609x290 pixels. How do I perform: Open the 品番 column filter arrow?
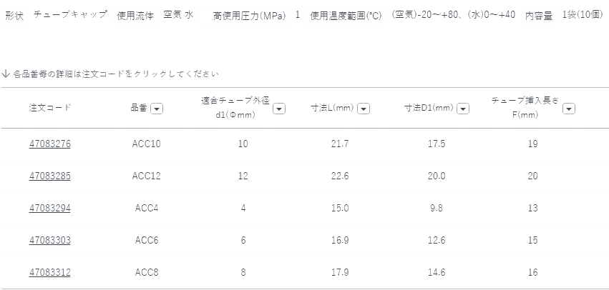click(157, 109)
